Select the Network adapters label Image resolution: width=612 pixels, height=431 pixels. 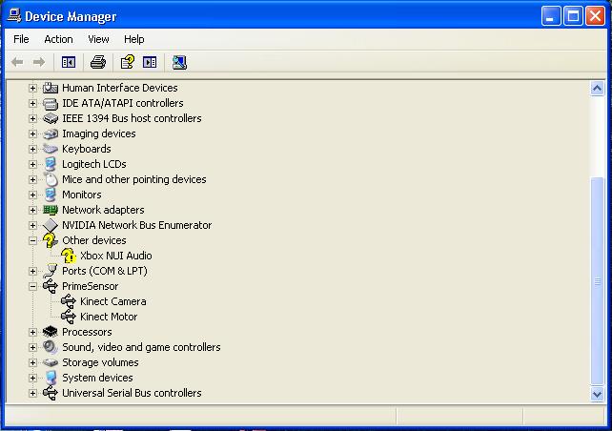click(103, 210)
